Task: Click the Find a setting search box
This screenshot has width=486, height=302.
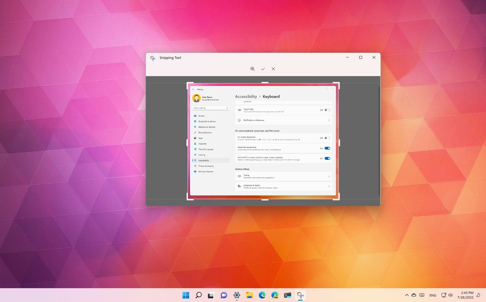Action: (x=211, y=108)
